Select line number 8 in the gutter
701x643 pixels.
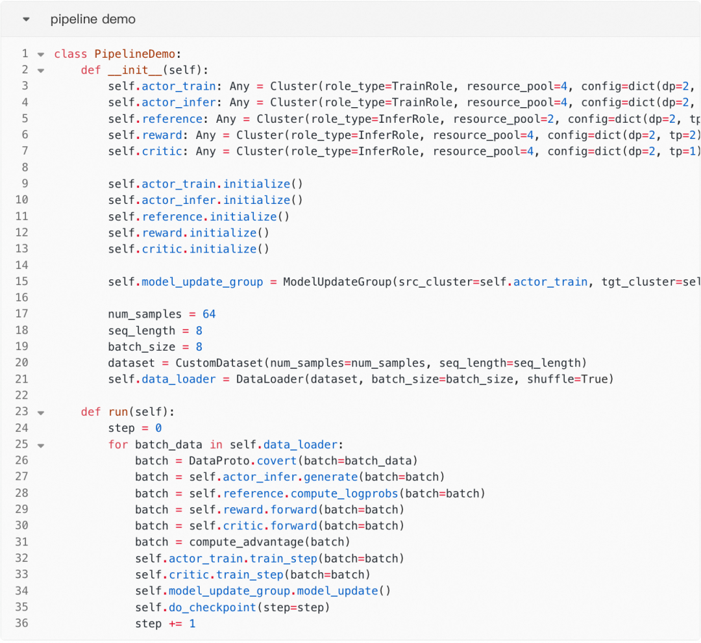click(25, 168)
